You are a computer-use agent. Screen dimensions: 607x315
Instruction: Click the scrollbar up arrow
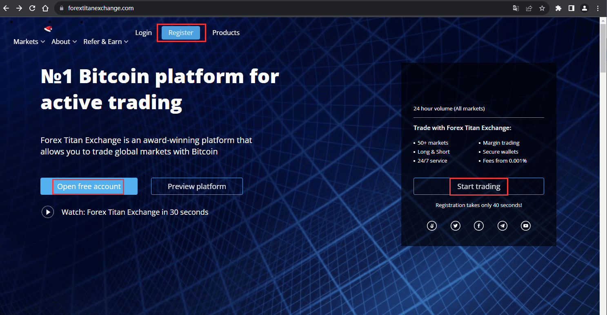[603, 20]
